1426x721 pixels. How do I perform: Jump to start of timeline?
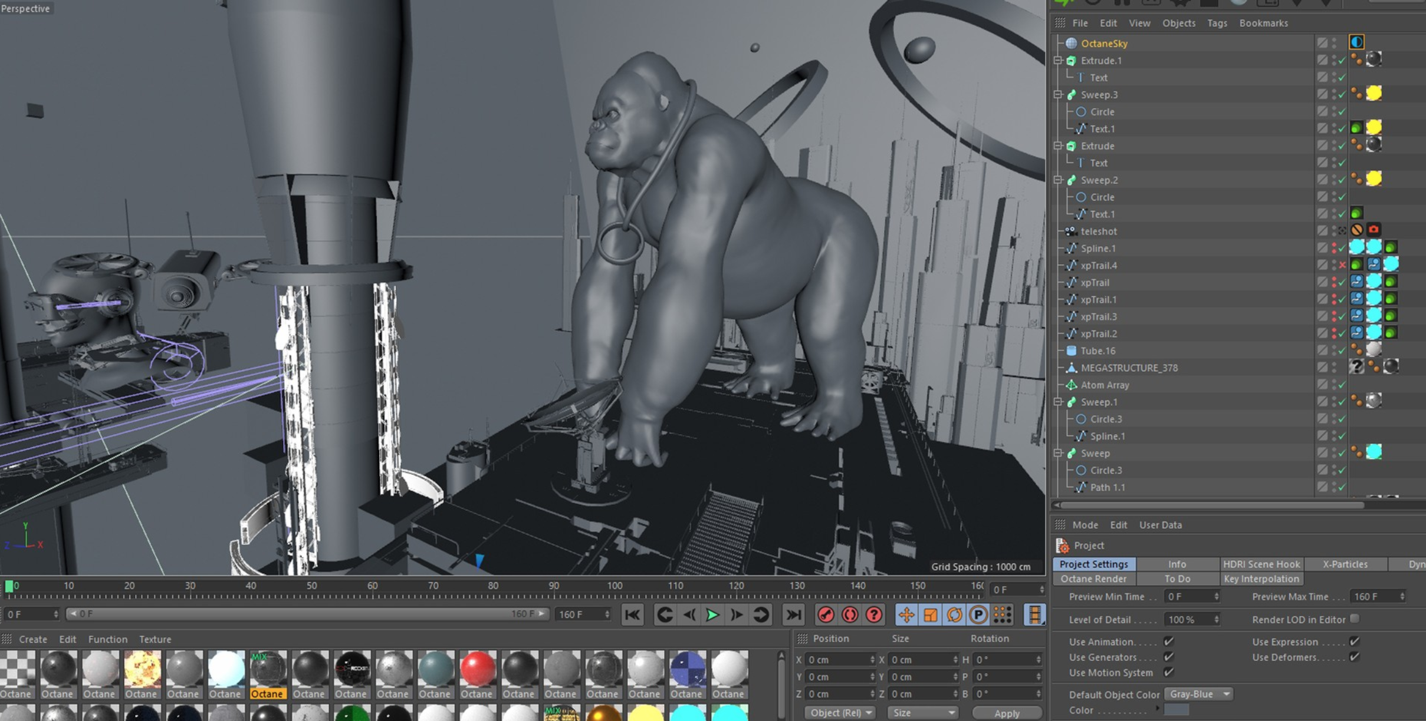click(x=632, y=615)
